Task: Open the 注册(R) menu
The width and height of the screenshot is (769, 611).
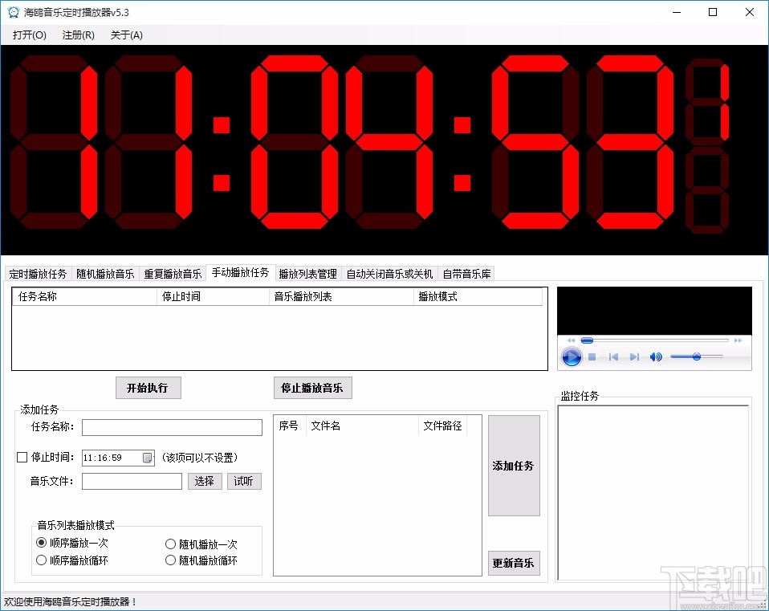Action: click(77, 35)
